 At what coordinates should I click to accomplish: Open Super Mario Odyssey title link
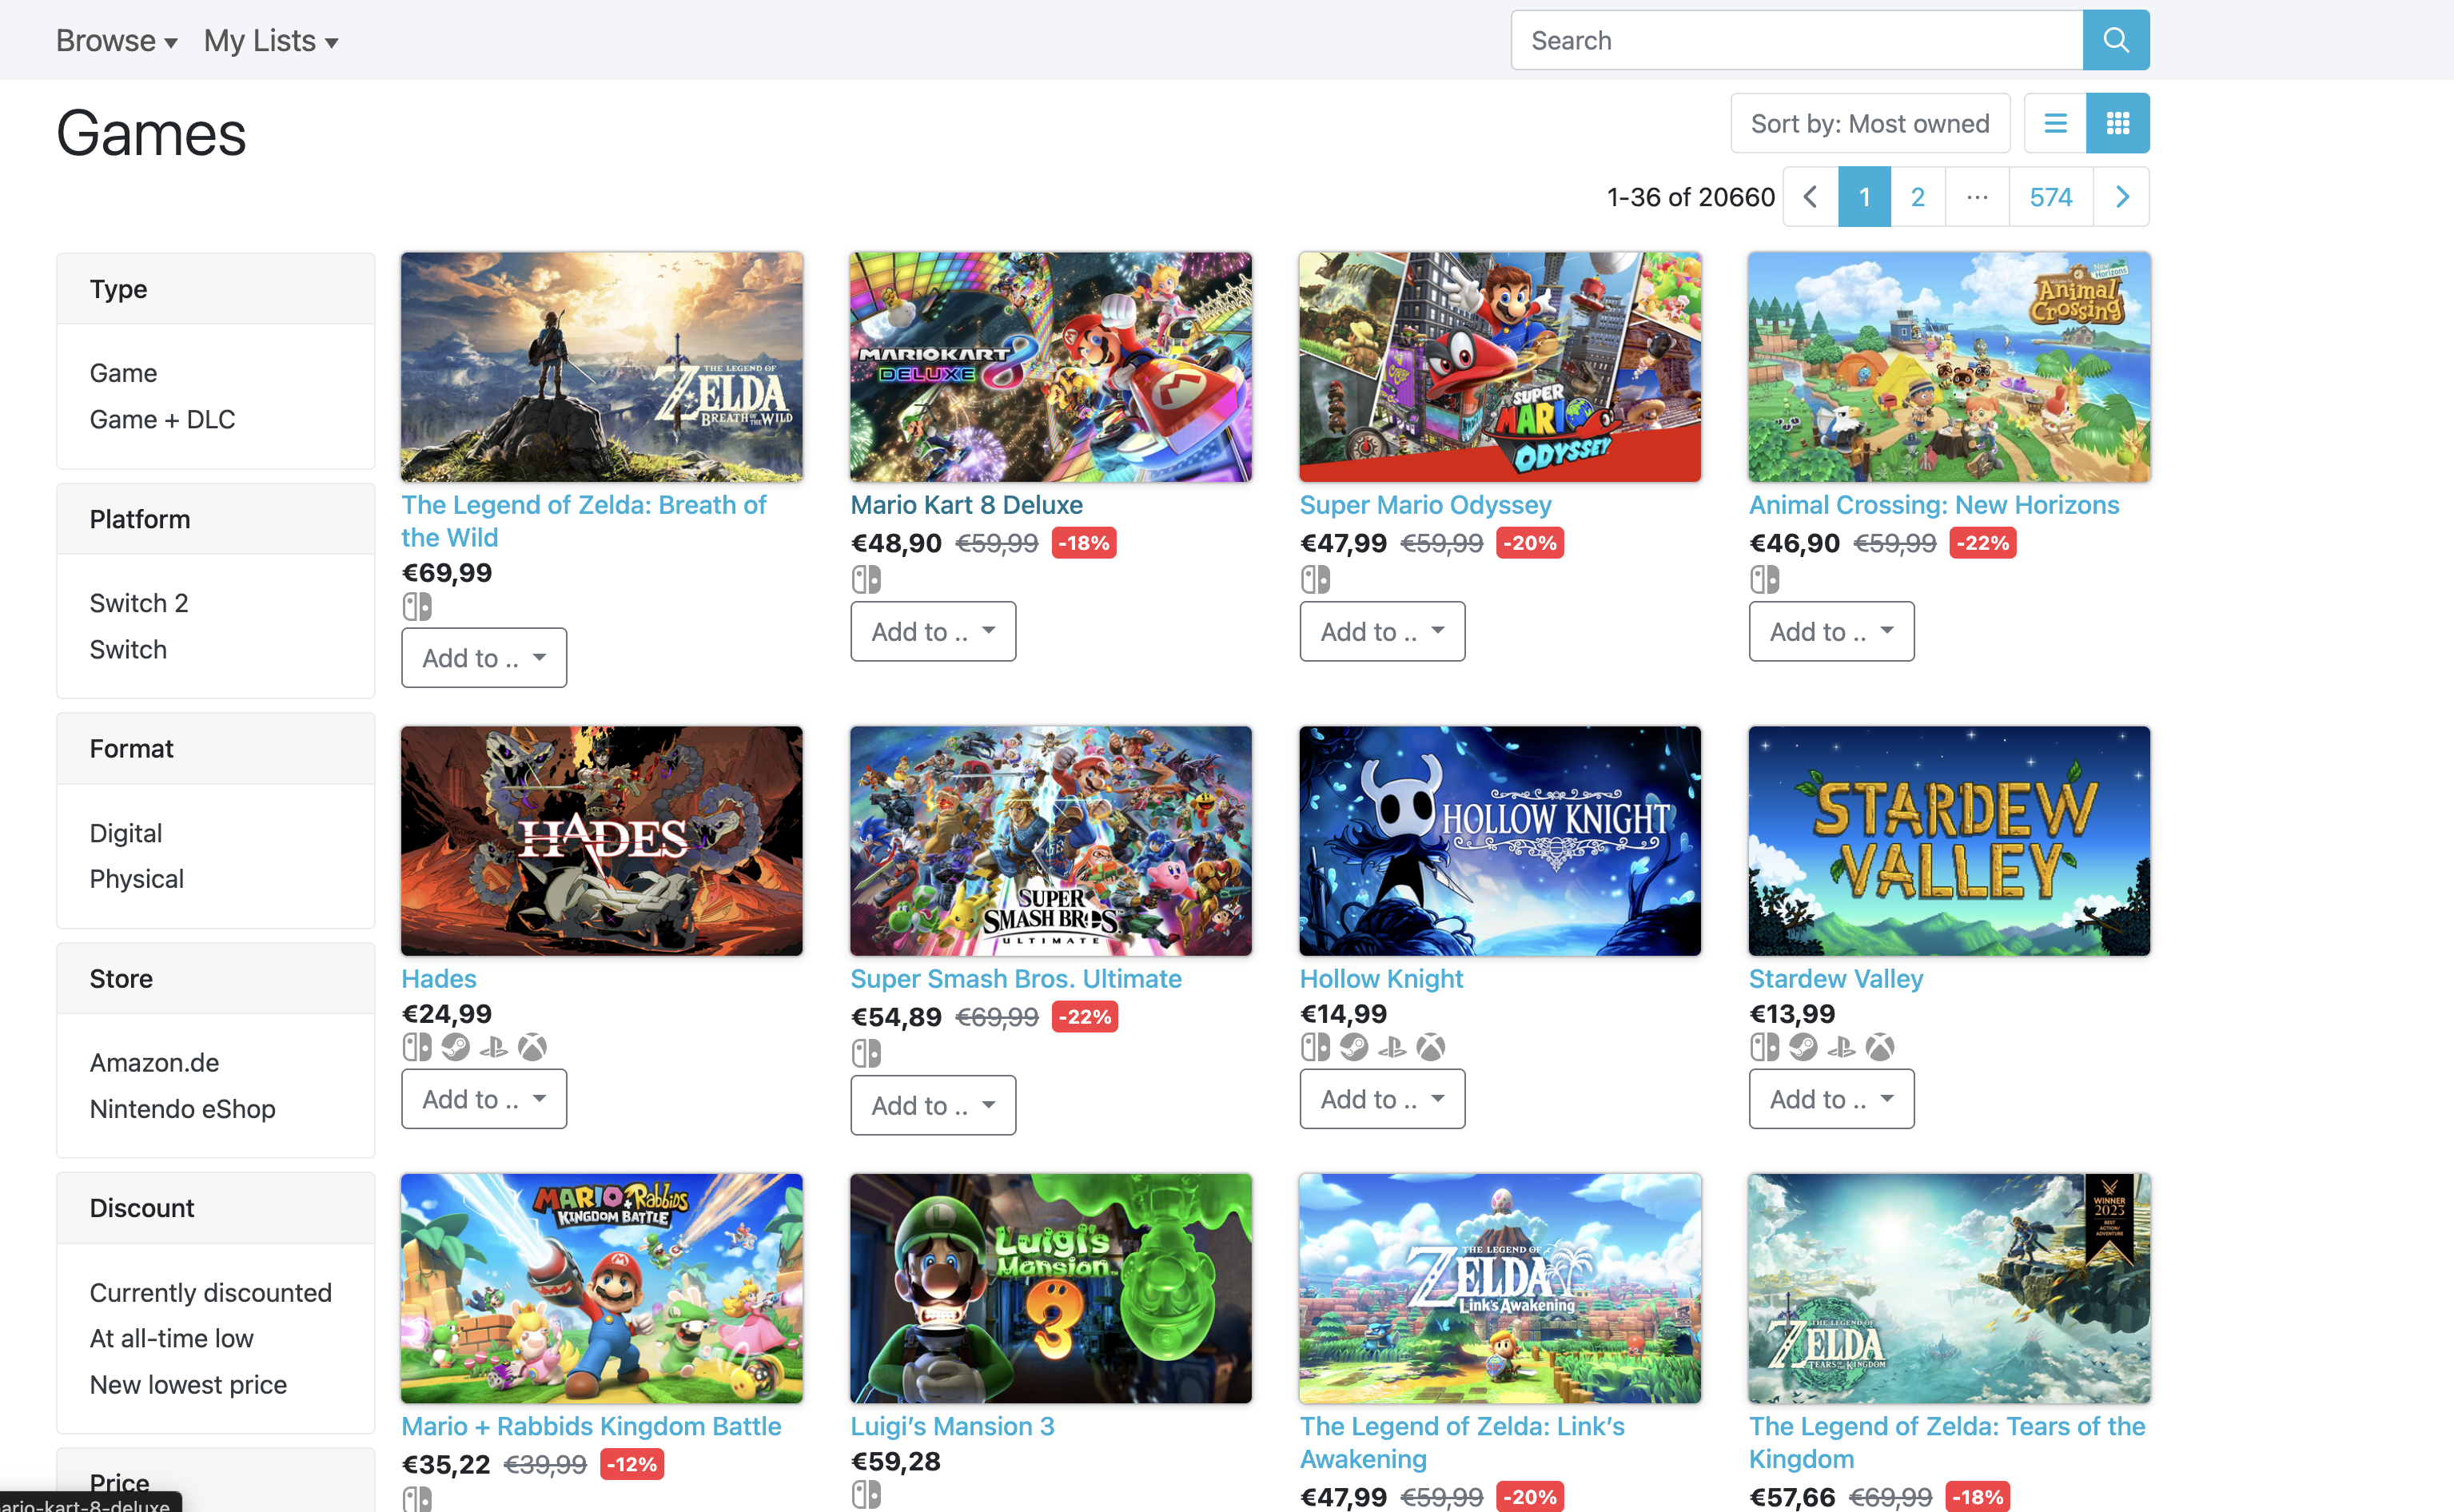[1425, 505]
